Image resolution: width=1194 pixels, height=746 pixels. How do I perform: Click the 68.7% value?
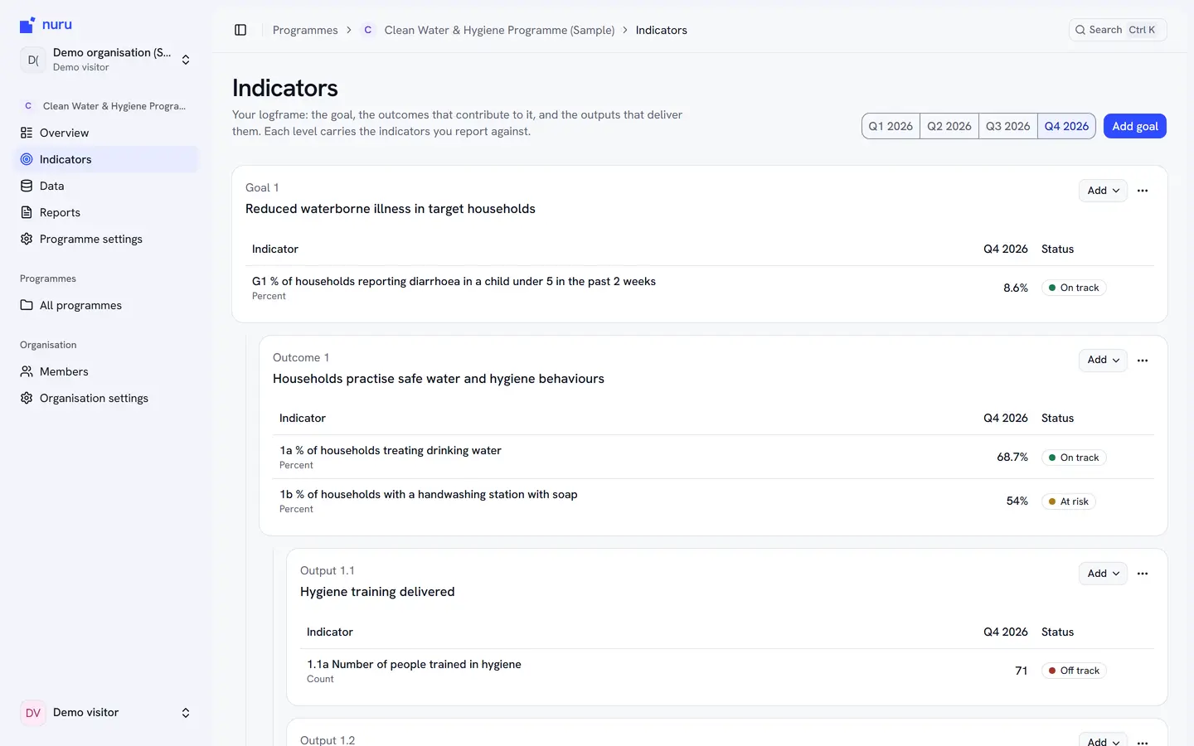click(x=1012, y=457)
